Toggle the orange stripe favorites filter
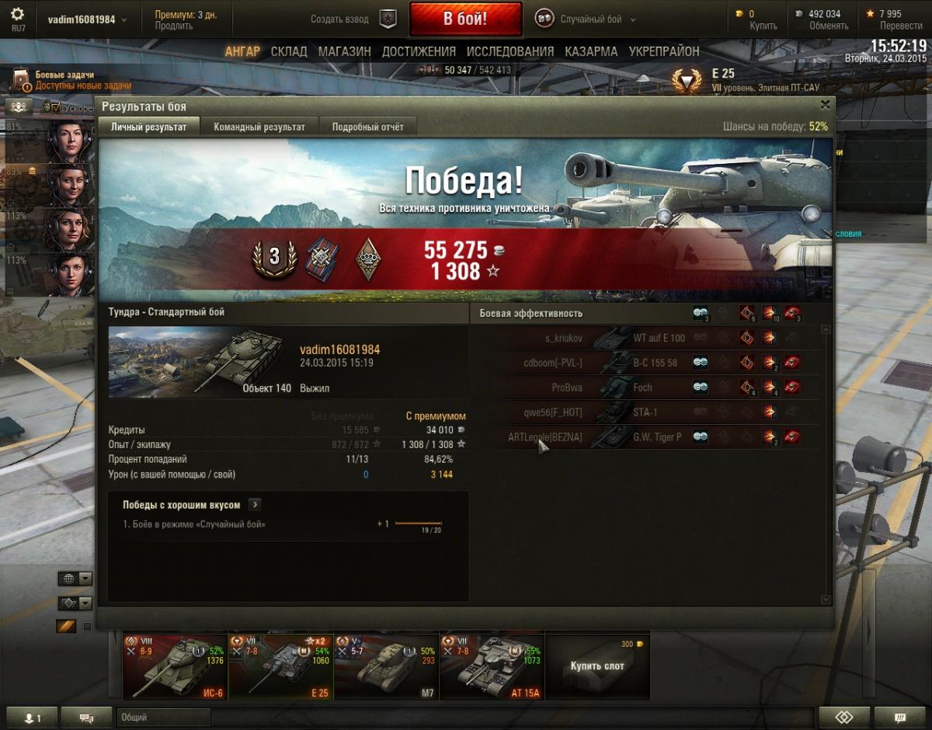This screenshot has width=932, height=730. pos(66,626)
